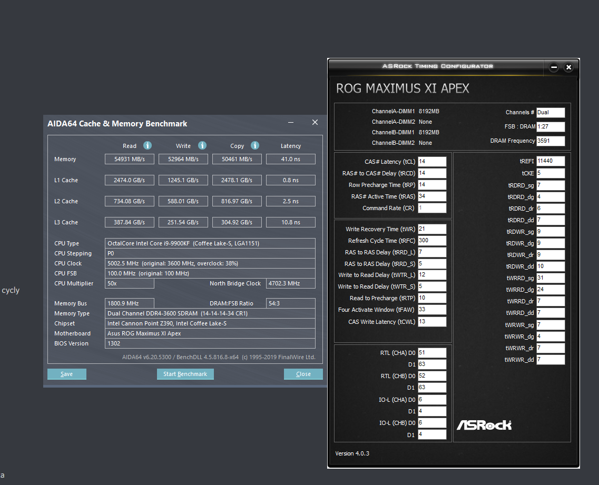Click the DRAM:FSB Ratio value 54:3
This screenshot has height=485, width=599.
tap(291, 303)
